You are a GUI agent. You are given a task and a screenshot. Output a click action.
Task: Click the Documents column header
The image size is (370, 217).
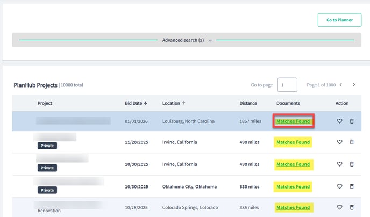tap(288, 103)
